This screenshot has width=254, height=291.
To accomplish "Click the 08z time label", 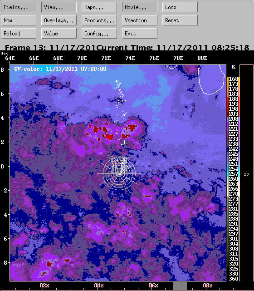I will (208, 285).
